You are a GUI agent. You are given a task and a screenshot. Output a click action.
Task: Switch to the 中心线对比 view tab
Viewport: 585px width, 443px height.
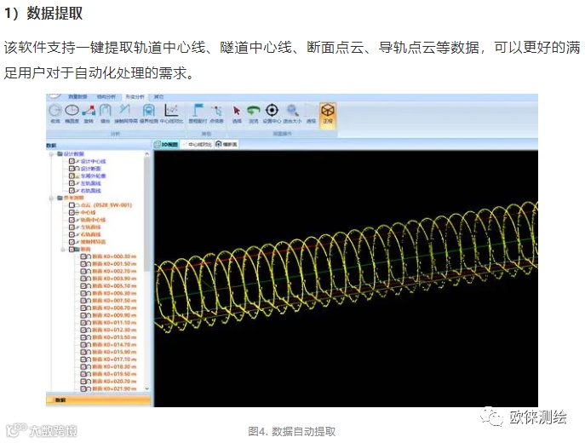pos(197,145)
